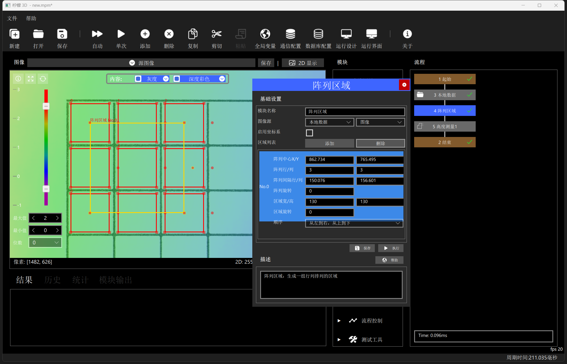Click image info icon in viewer
567x364 pixels.
pos(18,79)
